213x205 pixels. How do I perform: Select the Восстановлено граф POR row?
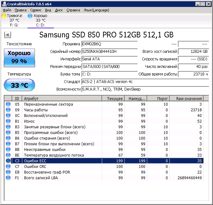pos(104,172)
